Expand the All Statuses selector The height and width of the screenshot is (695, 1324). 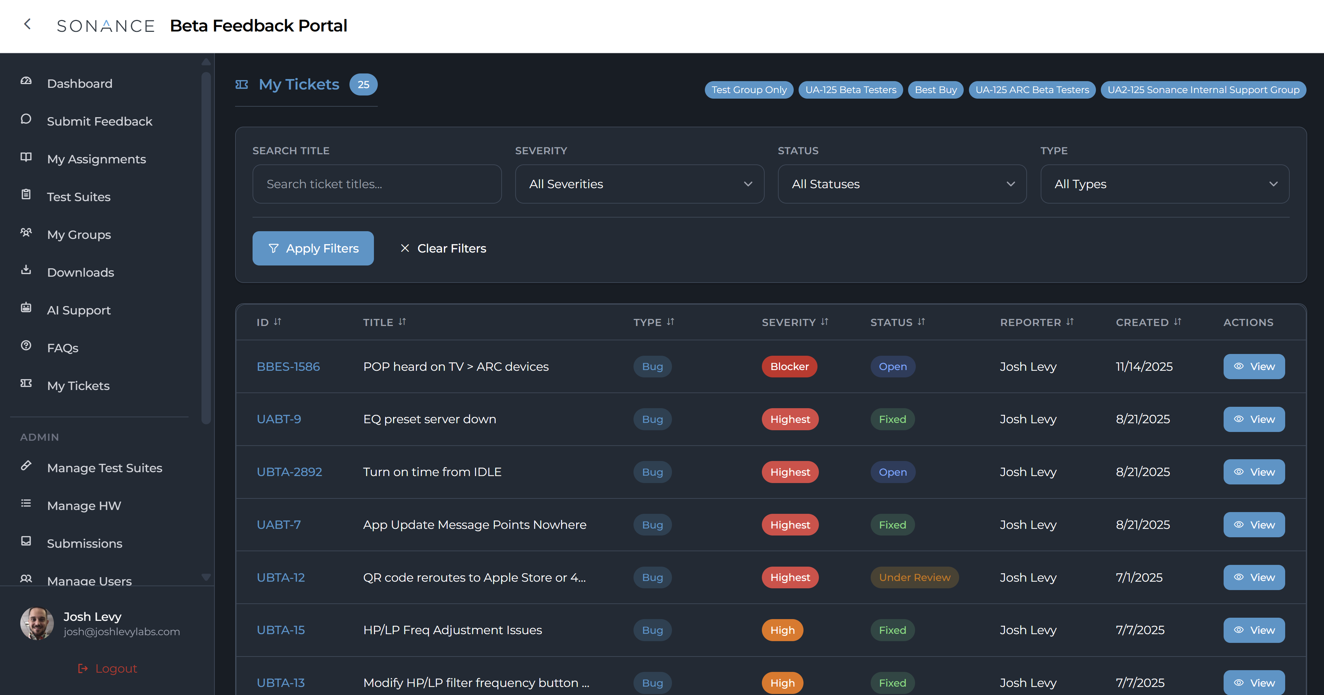coord(902,184)
